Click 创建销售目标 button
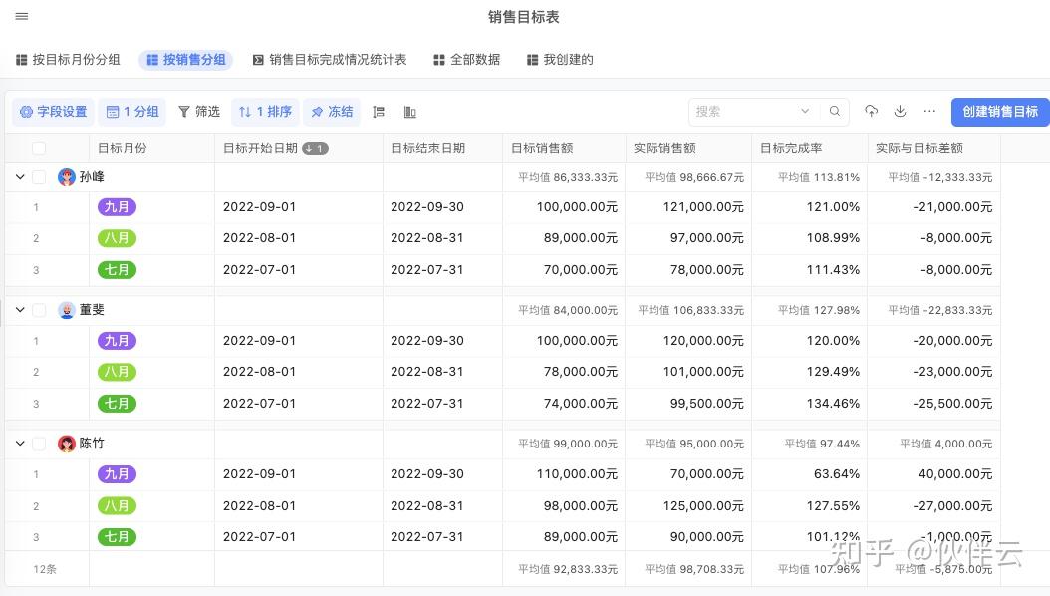The height and width of the screenshot is (596, 1050). pos(1000,112)
